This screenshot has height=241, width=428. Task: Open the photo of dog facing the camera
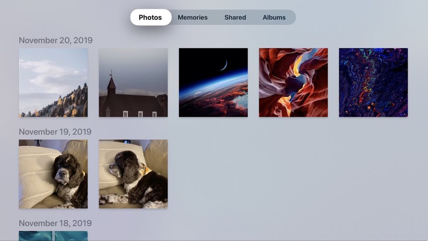pos(53,174)
